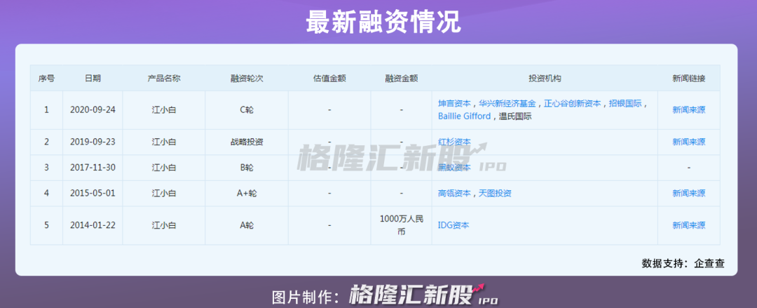Click the 日期 column header

[93, 79]
